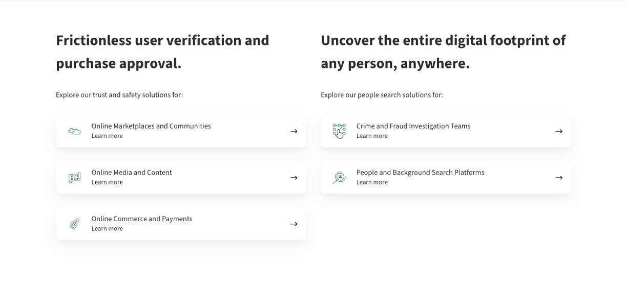Click Learn more under People and Background Search
The image size is (627, 286).
click(372, 182)
